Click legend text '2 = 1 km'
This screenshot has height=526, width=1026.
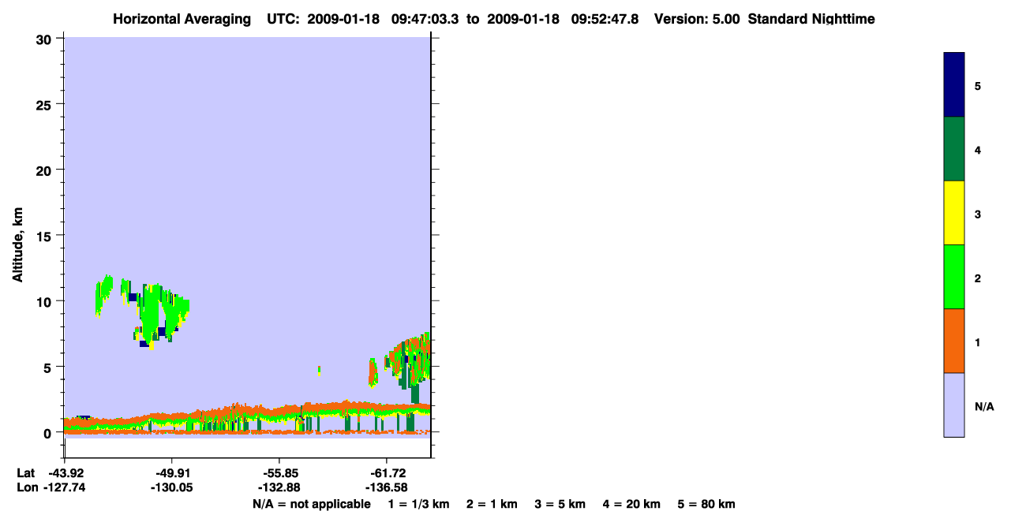[492, 504]
